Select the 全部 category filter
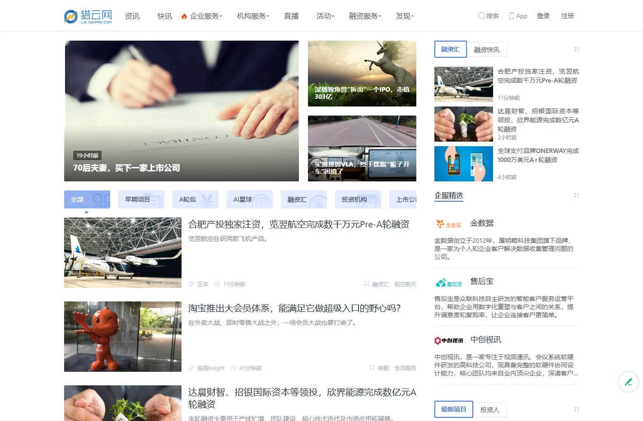This screenshot has height=421, width=643. click(87, 199)
